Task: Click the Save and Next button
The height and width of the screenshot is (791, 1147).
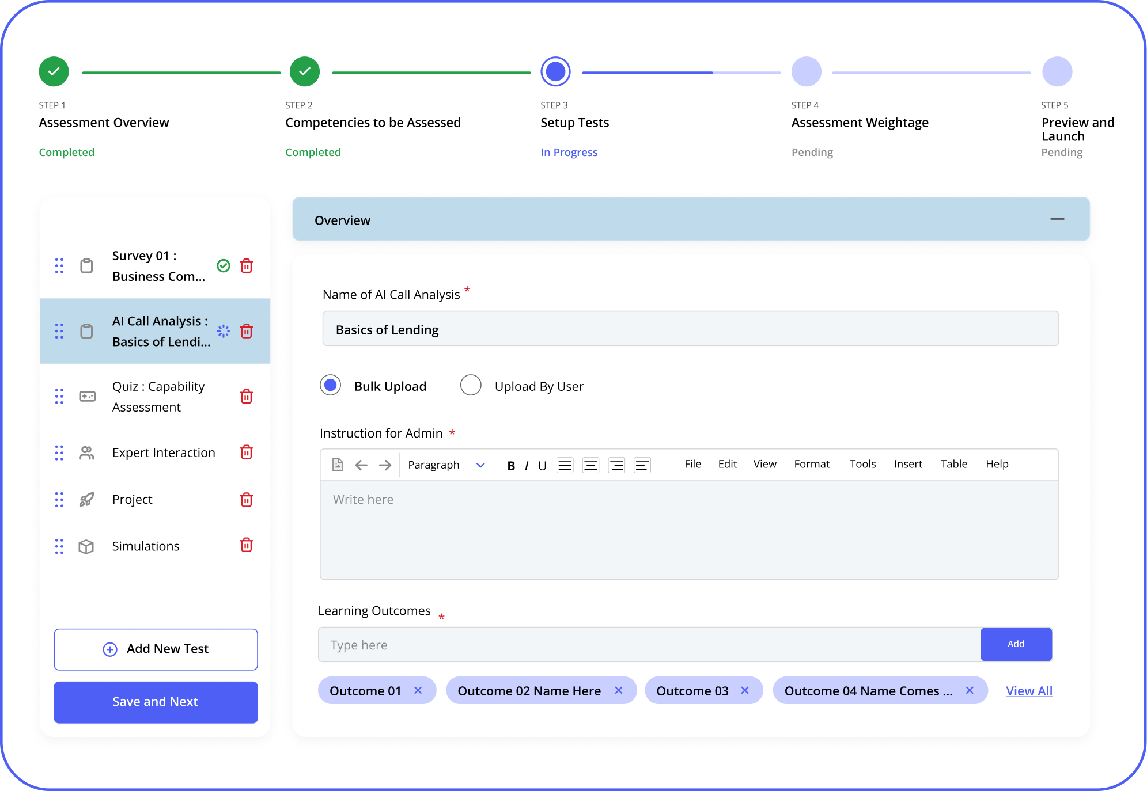Action: [x=156, y=702]
